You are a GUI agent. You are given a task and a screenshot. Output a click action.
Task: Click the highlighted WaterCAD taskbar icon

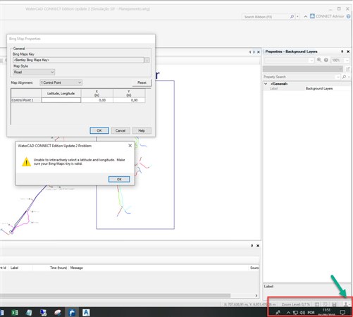click(72, 312)
